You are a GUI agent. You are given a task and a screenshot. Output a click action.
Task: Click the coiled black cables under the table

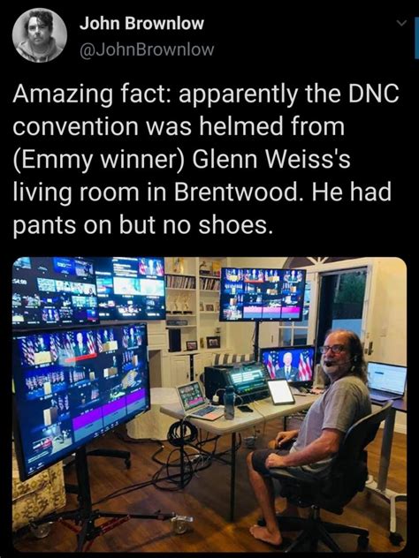[183, 434]
